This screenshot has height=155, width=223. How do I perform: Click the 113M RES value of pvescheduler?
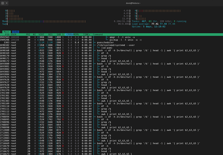(50, 43)
